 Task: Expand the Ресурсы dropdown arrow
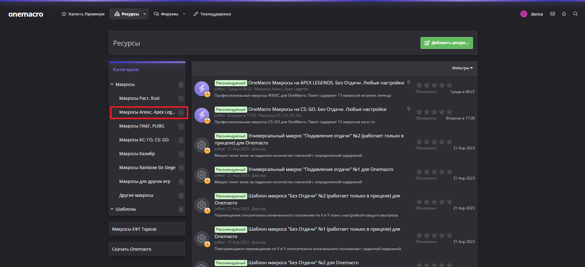coord(145,14)
